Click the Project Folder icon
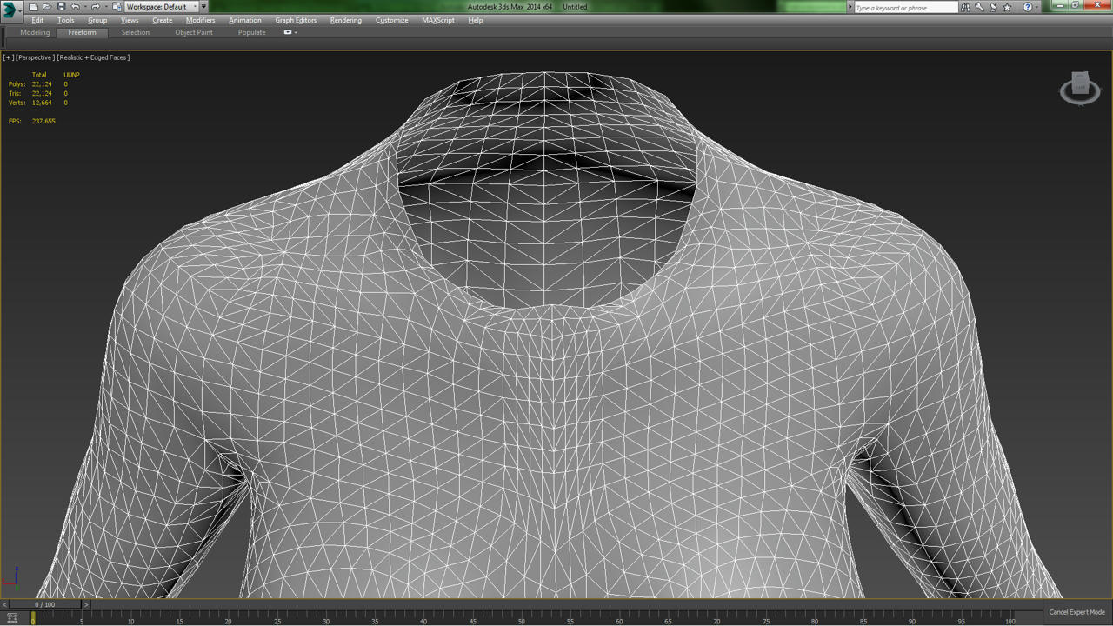 (x=117, y=7)
